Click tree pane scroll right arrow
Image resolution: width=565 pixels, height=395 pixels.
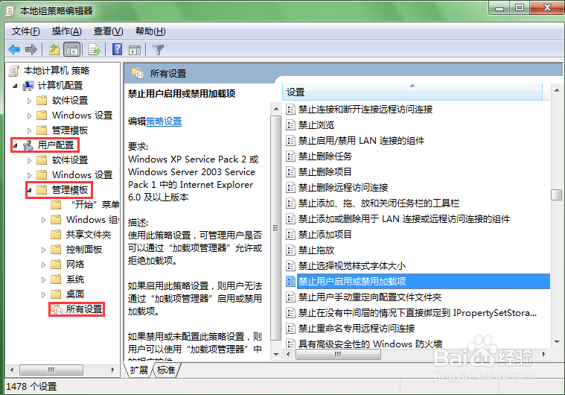click(x=112, y=370)
